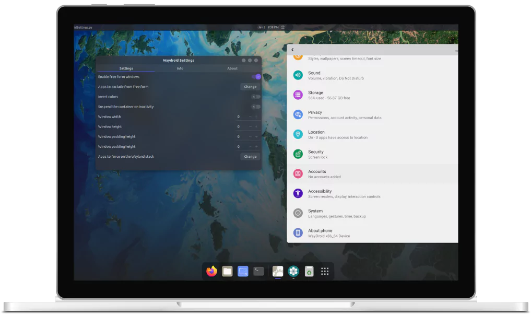The image size is (531, 315).
Task: Increase Window width with the plus stepper
Action: click(x=256, y=116)
